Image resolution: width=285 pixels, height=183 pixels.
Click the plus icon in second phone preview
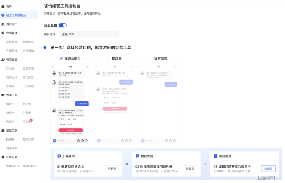130,141
